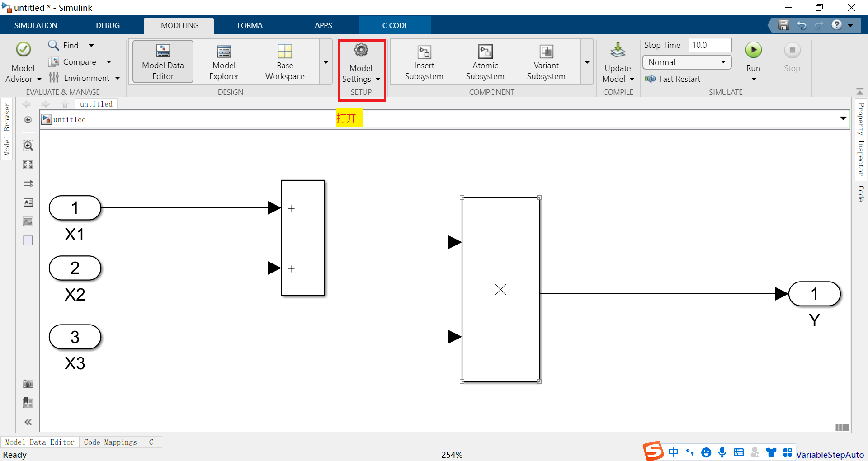Switch to the DEBUG ribbon tab

pos(108,25)
